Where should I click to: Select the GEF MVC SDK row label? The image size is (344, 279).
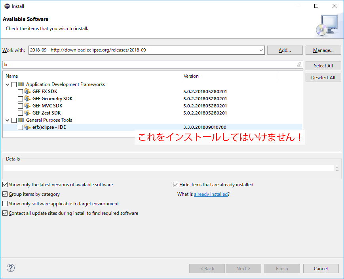pos(48,106)
